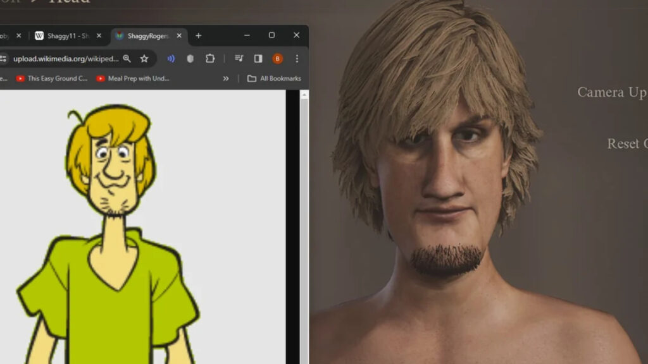Mute the tab audio via the sound indicator
Screen dimensions: 648x364
click(171, 59)
